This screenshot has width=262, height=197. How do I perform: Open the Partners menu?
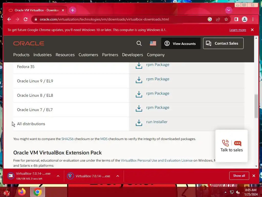click(110, 55)
